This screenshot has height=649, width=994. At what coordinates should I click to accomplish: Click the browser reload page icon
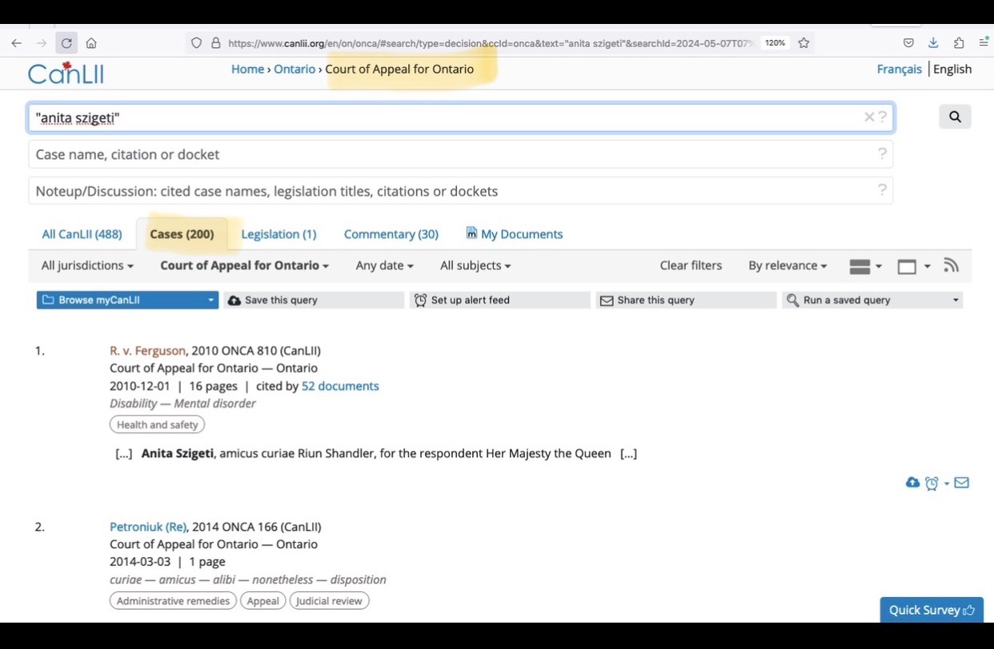pyautogui.click(x=66, y=43)
